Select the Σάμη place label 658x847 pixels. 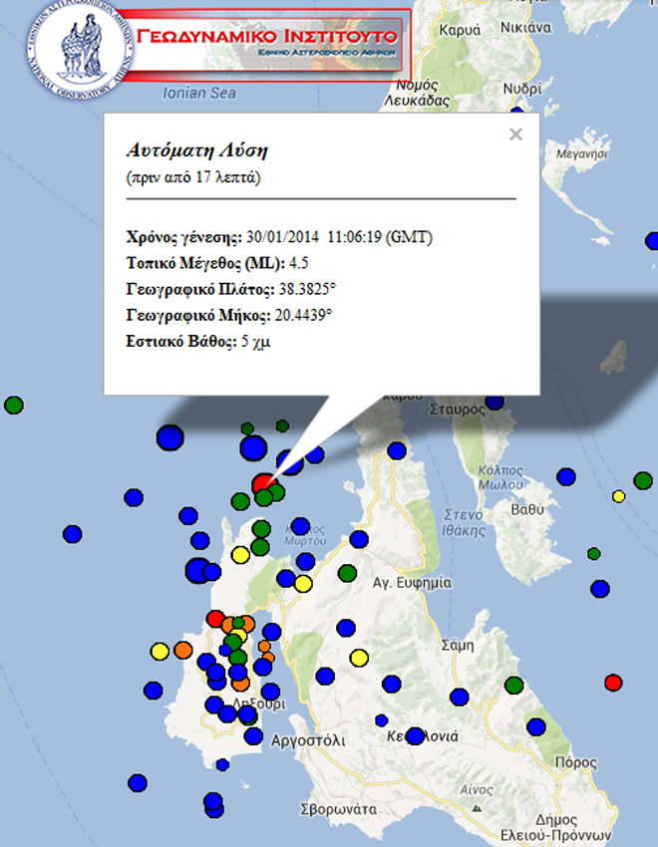click(x=457, y=645)
